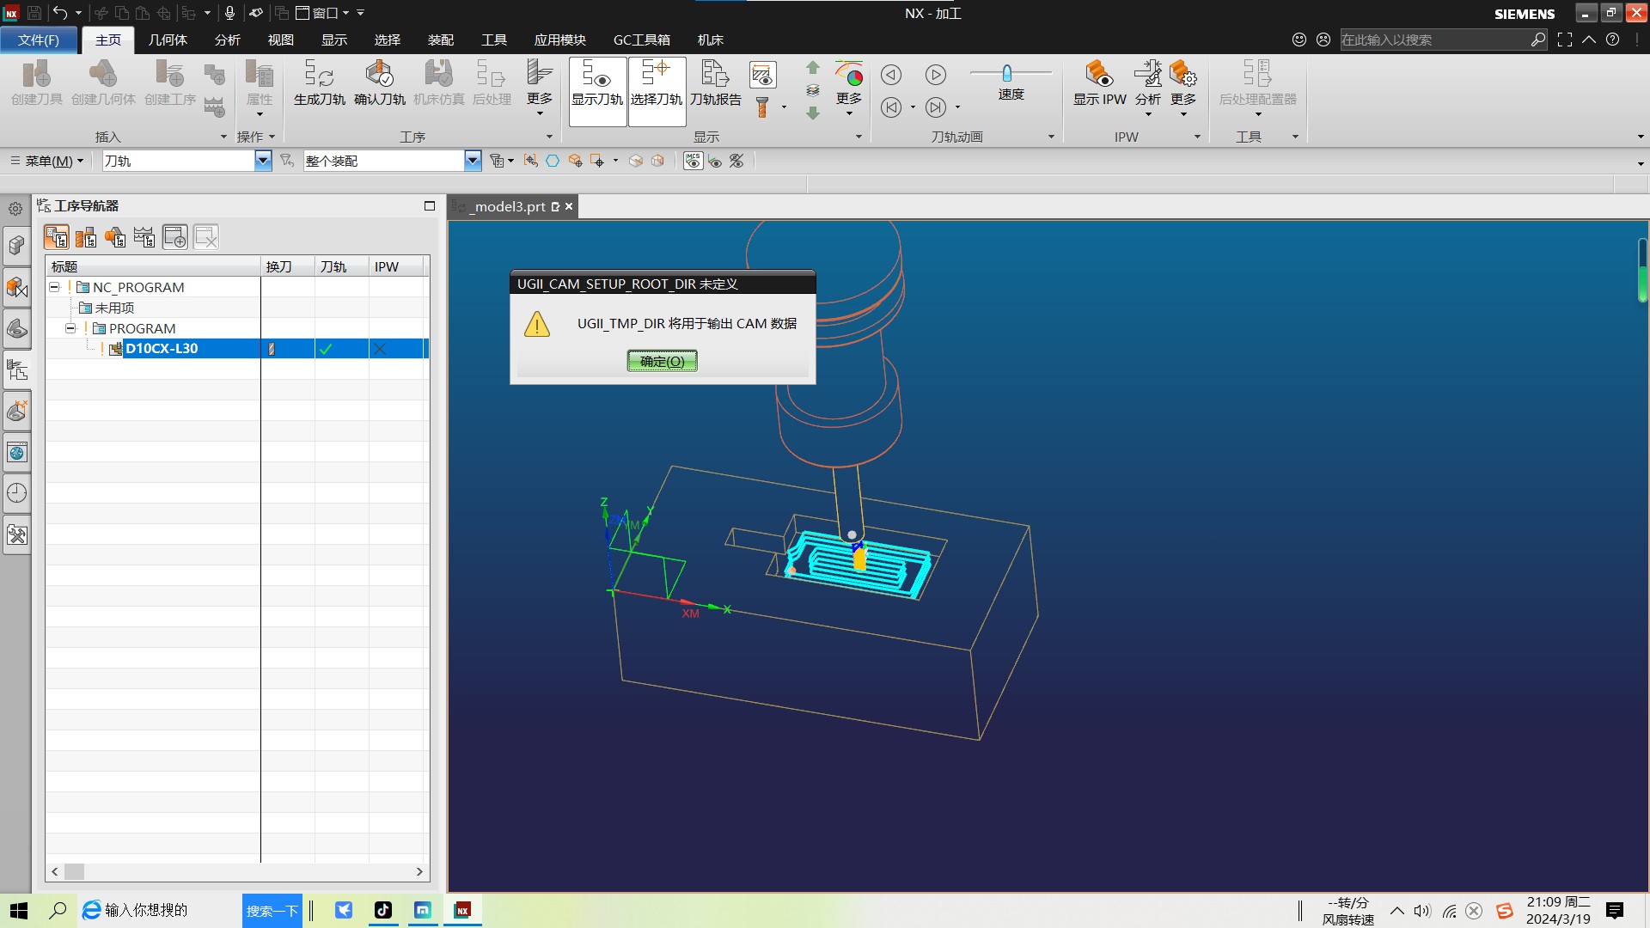Switch to the 视图 ribbon tab
1650x928 pixels.
281,40
